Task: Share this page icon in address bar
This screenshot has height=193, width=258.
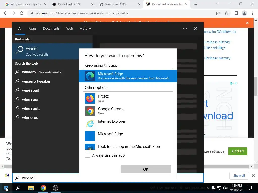Action: pos(218,13)
